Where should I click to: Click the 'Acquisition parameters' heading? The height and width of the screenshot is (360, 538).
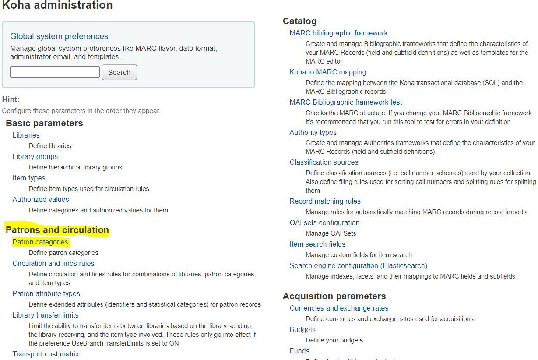(x=334, y=296)
